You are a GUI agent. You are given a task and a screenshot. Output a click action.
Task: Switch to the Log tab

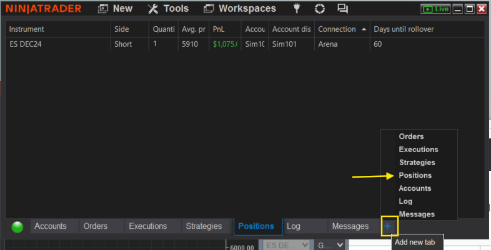point(305,226)
